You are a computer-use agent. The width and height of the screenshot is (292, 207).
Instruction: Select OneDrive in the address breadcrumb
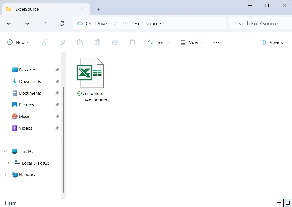96,24
